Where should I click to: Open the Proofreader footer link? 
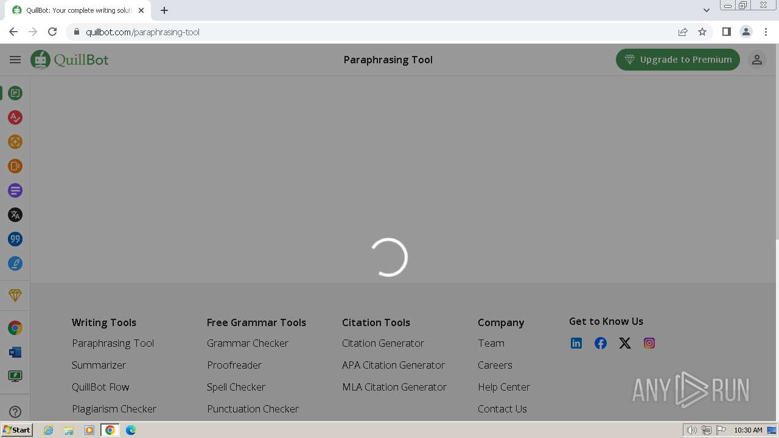234,365
